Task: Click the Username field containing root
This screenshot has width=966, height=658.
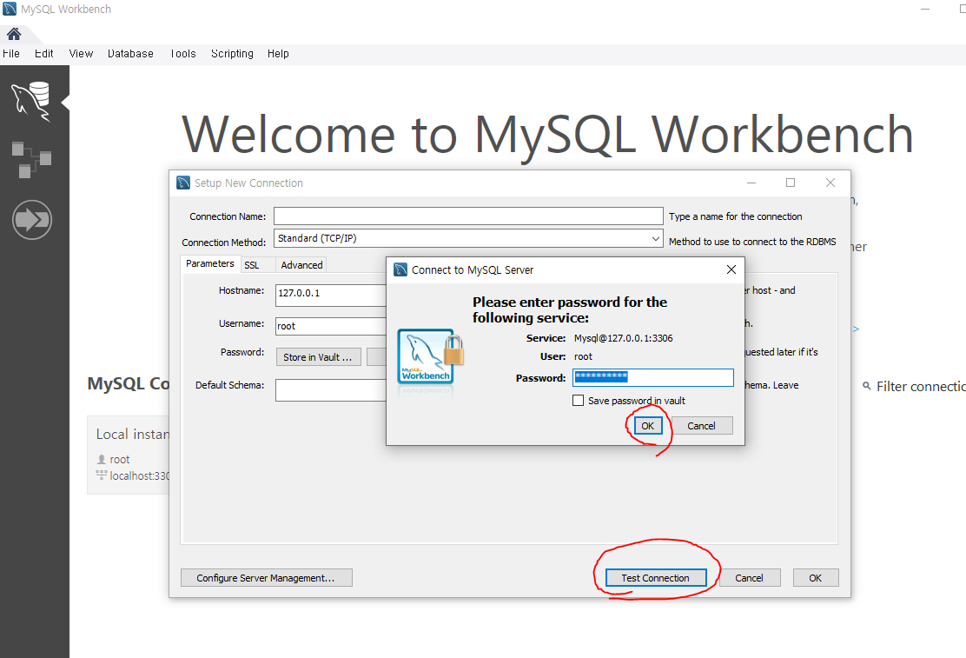Action: pos(331,326)
